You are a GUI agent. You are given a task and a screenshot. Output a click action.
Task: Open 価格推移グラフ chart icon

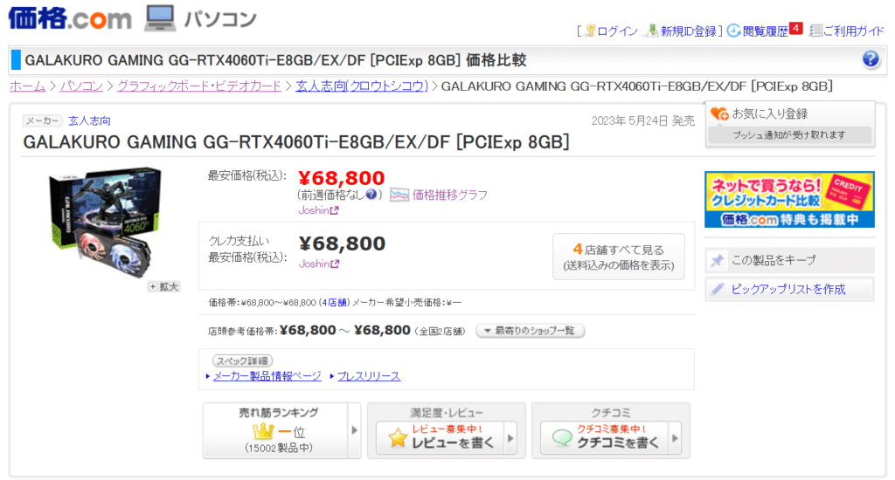coord(399,195)
